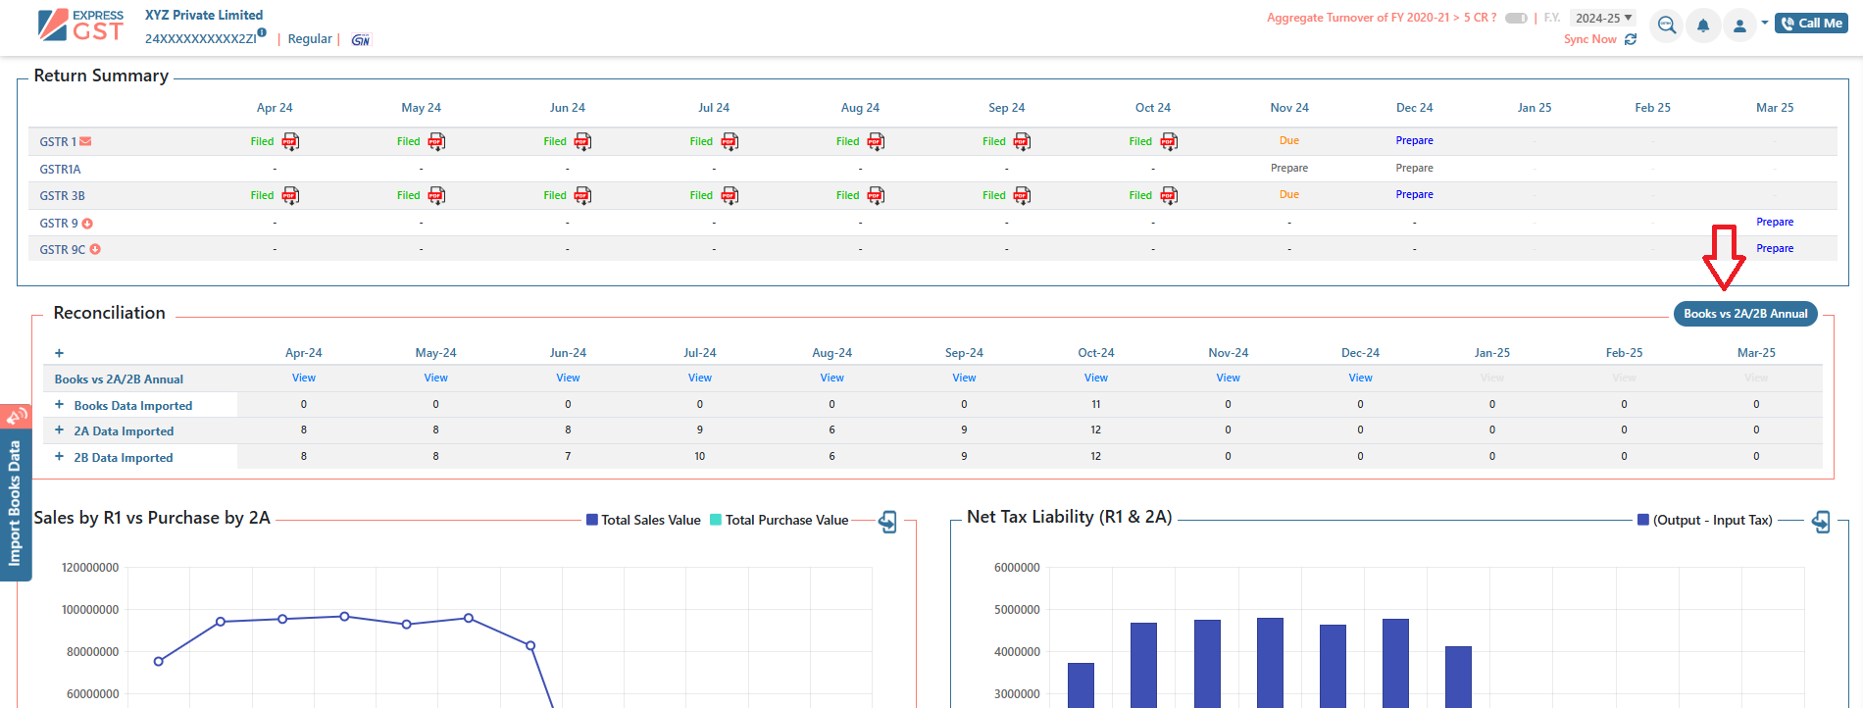Toggle Output - Input Tax legend swatch
Viewport: 1863px width, 708px height.
1643,520
